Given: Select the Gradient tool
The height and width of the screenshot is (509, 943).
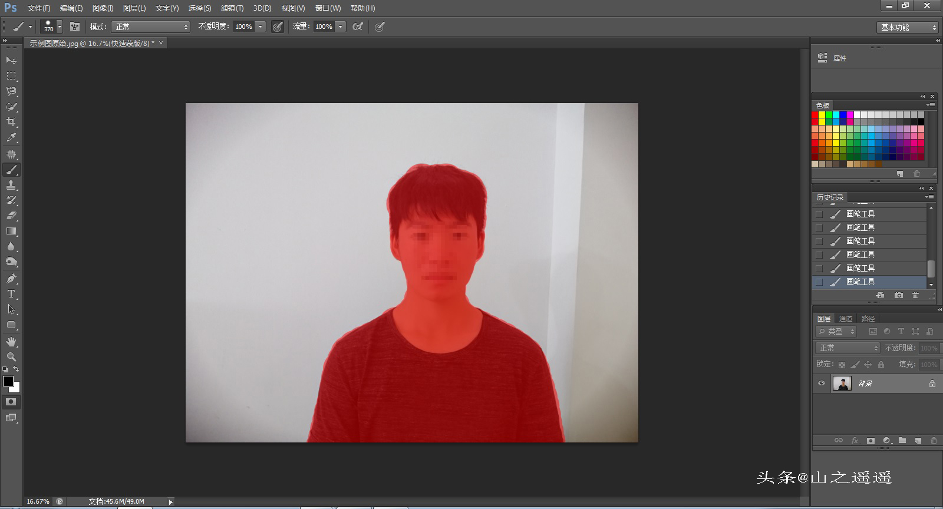Looking at the screenshot, I should 11,232.
